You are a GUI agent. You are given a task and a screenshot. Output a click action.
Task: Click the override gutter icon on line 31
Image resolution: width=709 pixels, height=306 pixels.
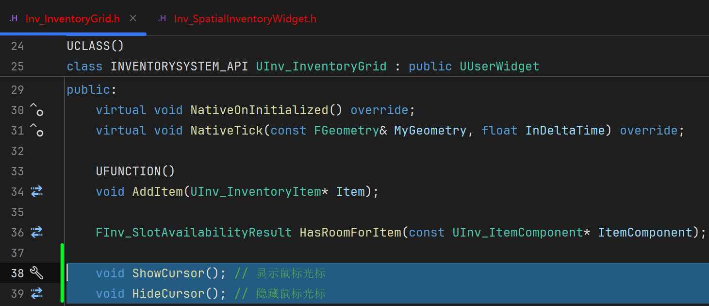[37, 130]
